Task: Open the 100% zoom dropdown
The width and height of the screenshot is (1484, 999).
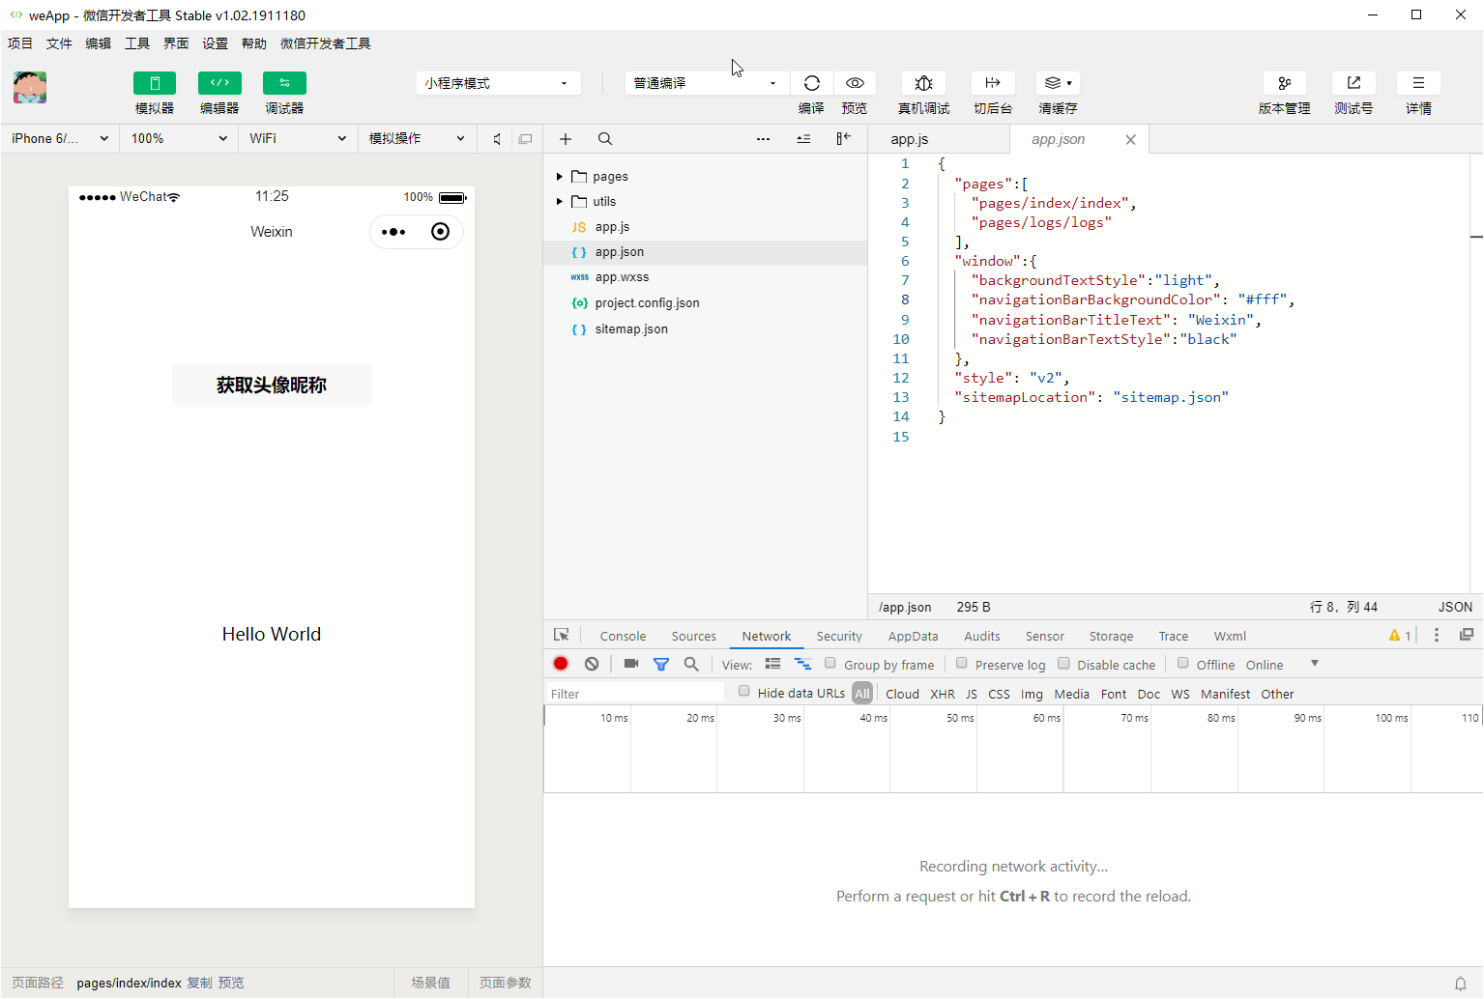Action: click(x=179, y=139)
